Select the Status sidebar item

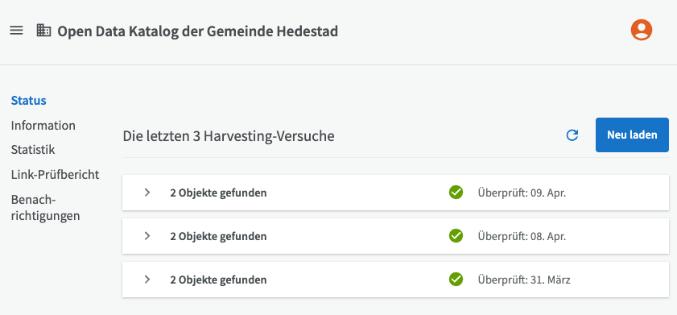(28, 101)
